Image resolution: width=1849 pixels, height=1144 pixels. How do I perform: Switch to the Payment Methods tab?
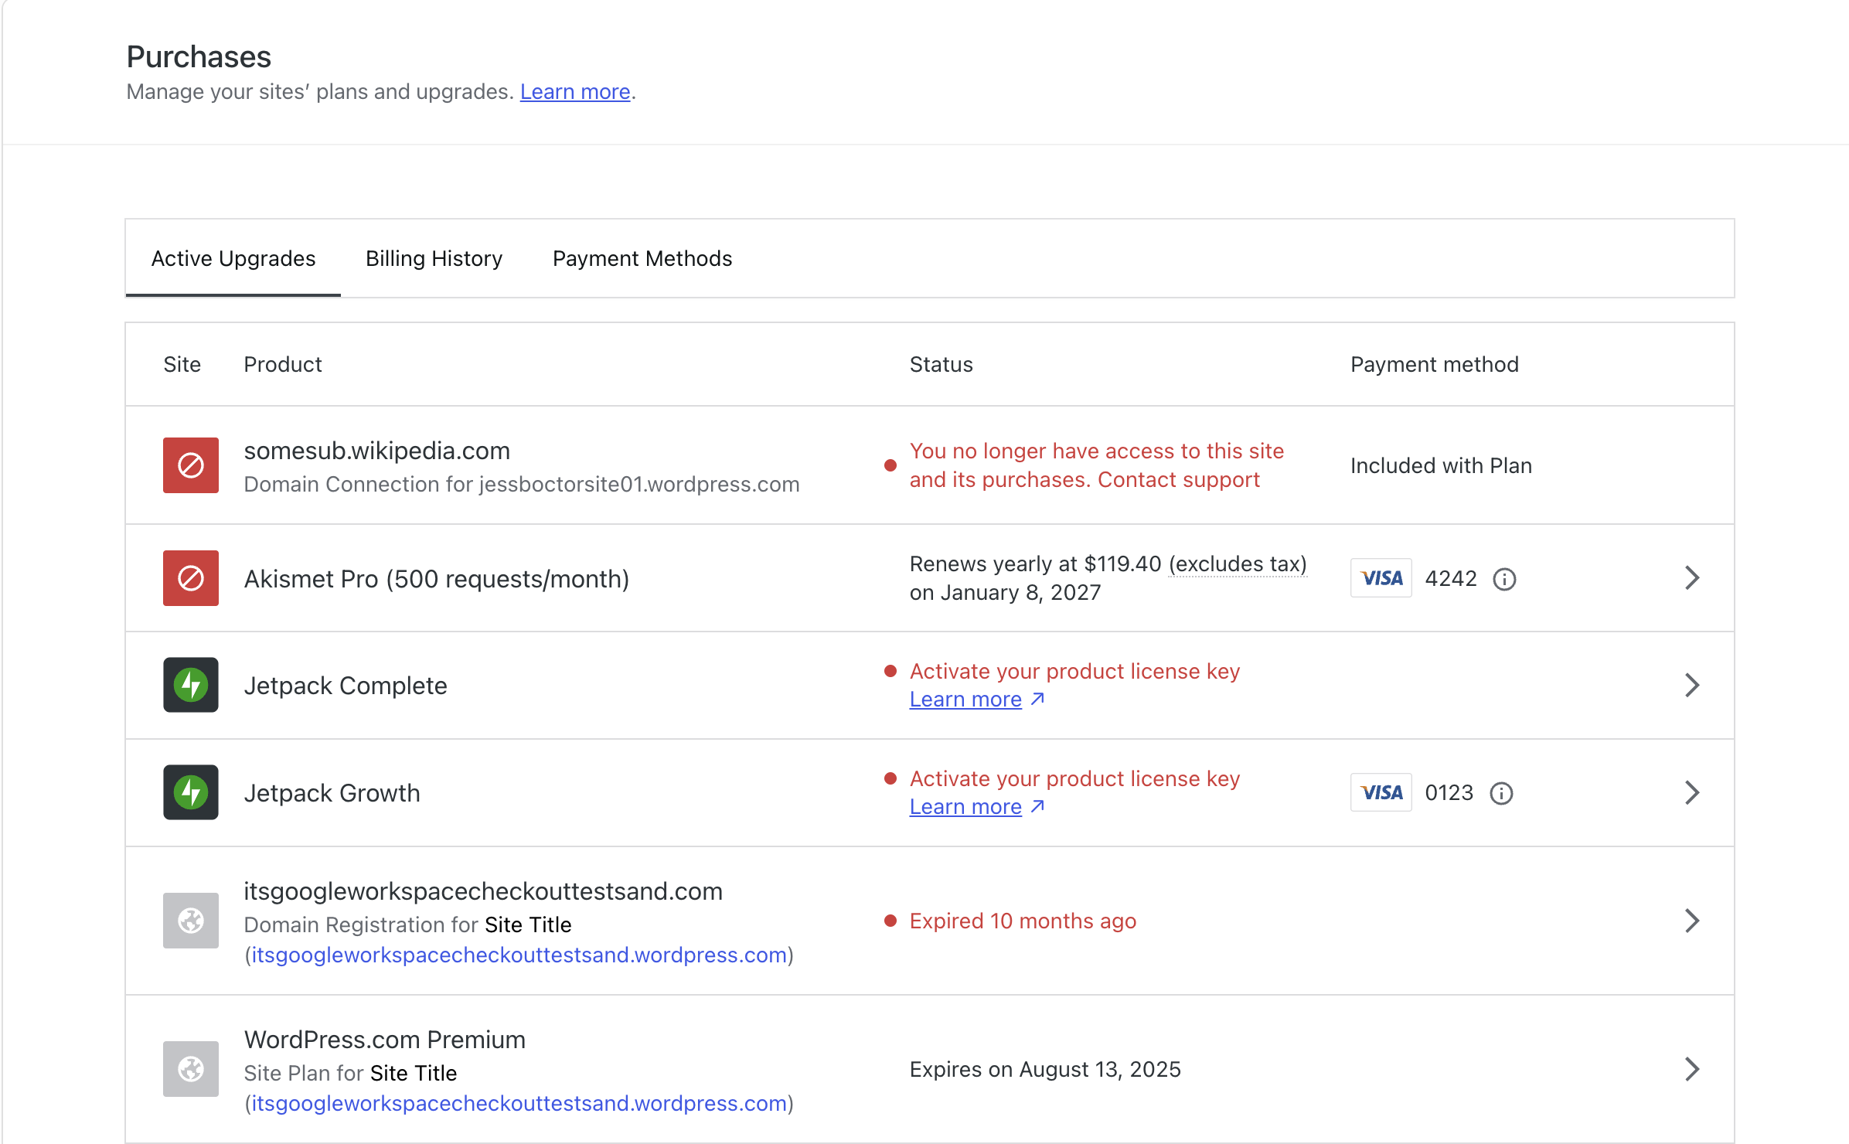tap(642, 258)
